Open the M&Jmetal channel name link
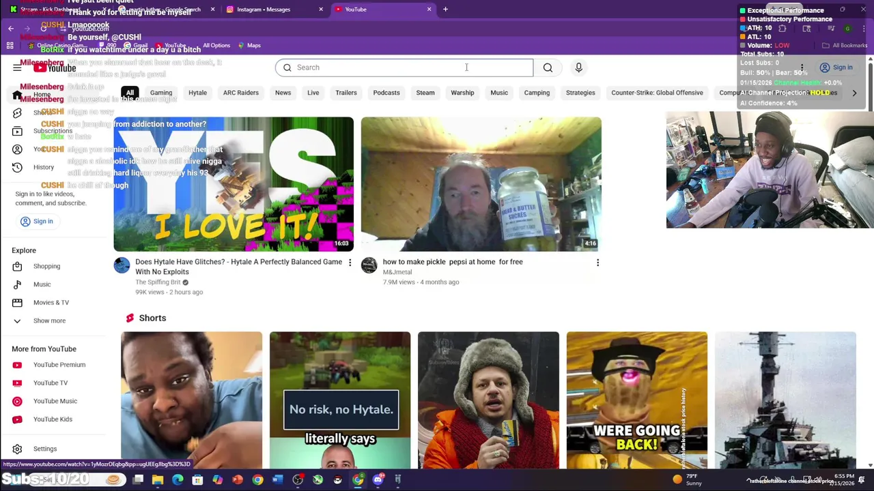Screen dimensions: 874x491 (x=397, y=272)
